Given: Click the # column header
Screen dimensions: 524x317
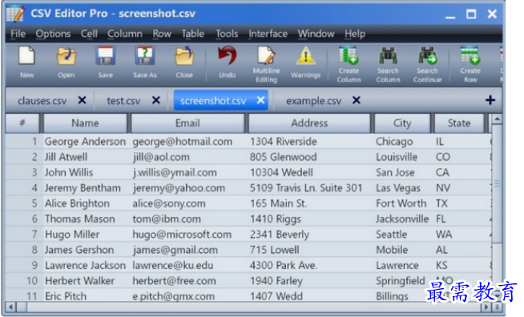Looking at the screenshot, I should [22, 123].
